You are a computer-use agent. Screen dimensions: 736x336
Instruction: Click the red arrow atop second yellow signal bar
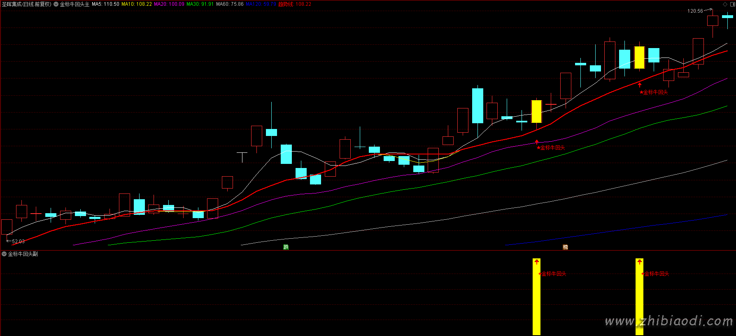639,262
